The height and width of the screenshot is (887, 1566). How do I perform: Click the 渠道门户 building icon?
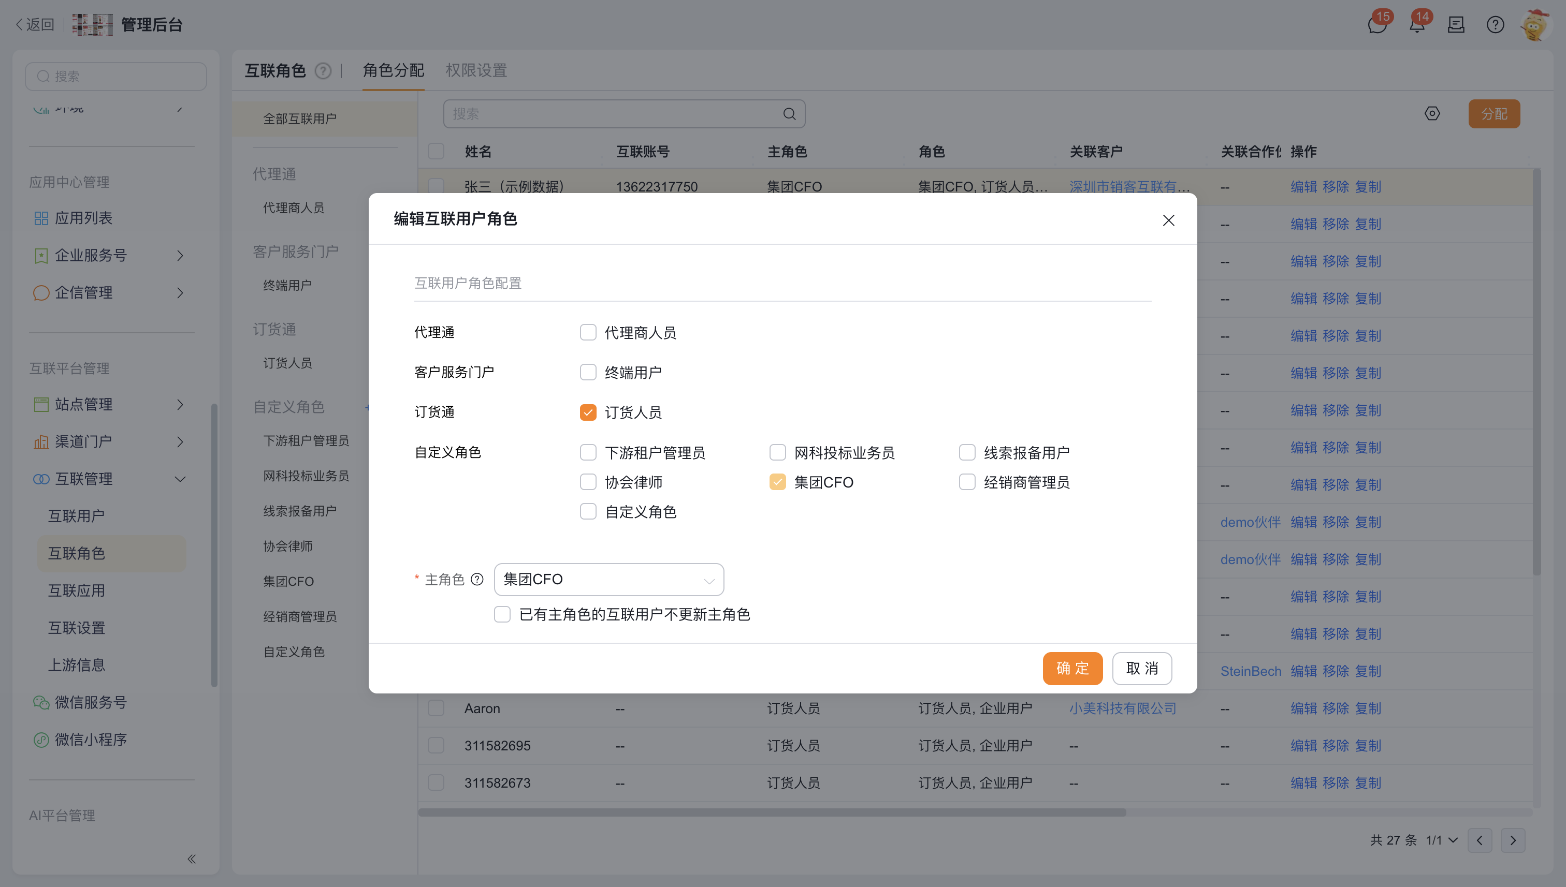click(x=41, y=441)
